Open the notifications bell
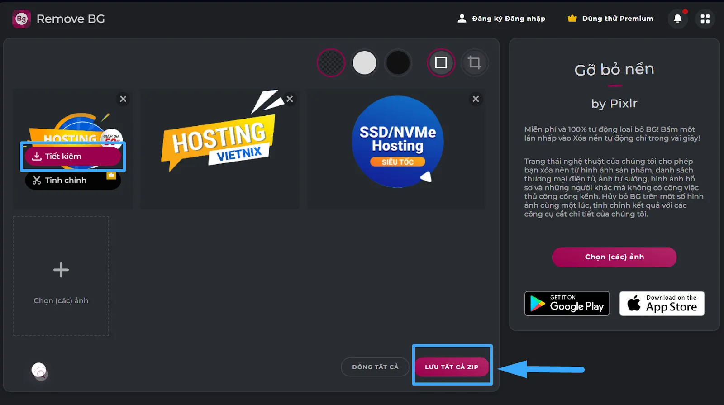Viewport: 724px width, 405px height. click(677, 19)
